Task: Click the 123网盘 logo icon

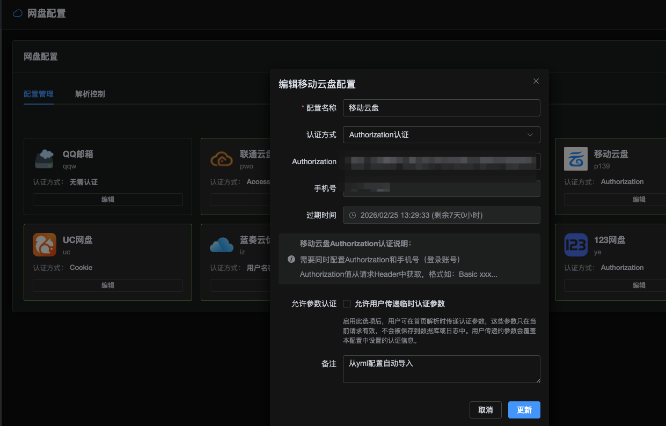Action: [576, 245]
